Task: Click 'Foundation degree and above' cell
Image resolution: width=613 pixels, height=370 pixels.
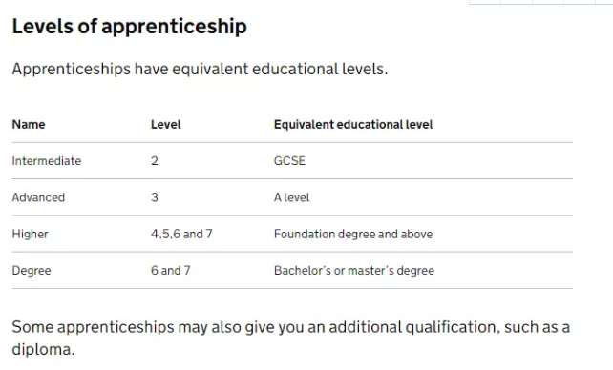Action: click(353, 234)
